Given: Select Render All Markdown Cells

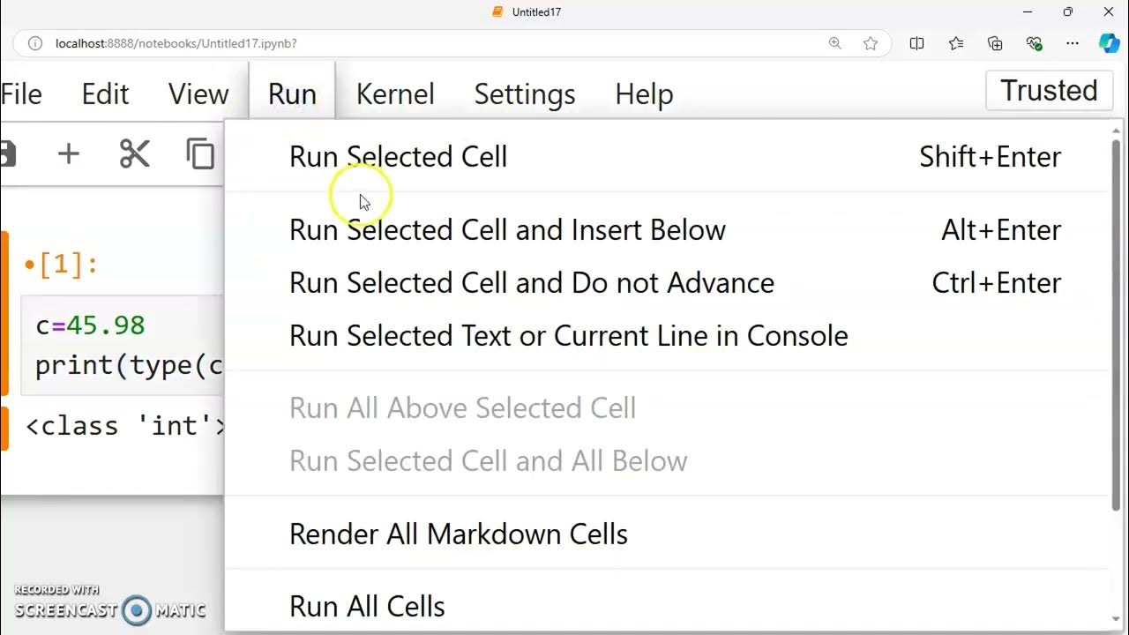Looking at the screenshot, I should [458, 534].
